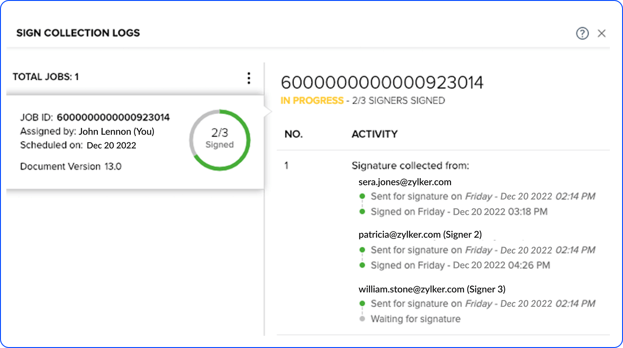Click the green dot beside Signed 04:26 PM
The image size is (623, 348).
click(x=362, y=265)
